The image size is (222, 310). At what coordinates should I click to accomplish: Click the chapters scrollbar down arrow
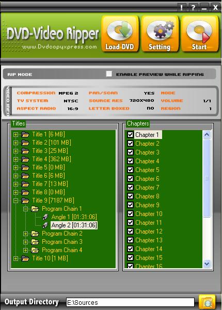207,263
